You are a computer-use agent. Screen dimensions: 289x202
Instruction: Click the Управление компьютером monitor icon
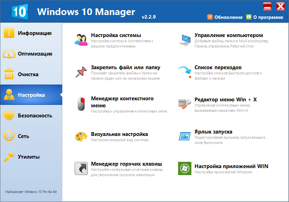[x=185, y=40]
